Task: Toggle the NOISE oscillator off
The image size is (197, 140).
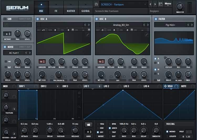Action: [x=5, y=47]
